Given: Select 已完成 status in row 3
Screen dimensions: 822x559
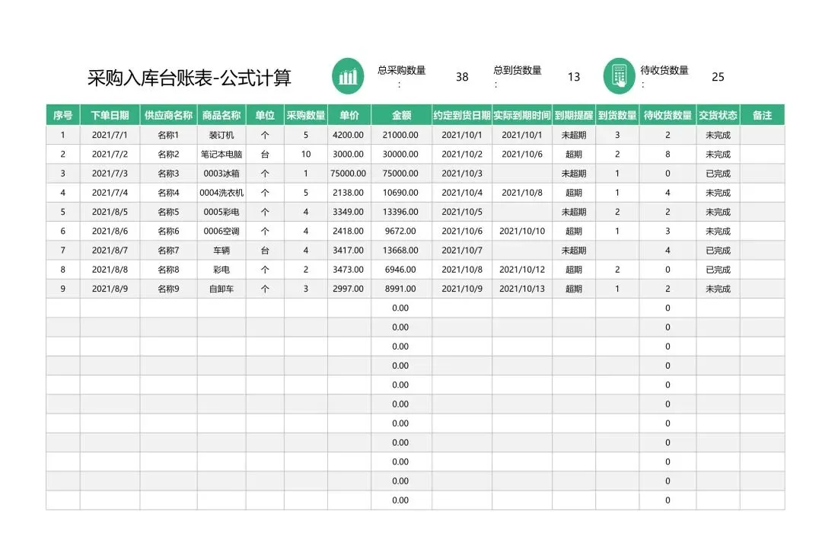Looking at the screenshot, I should click(x=718, y=174).
